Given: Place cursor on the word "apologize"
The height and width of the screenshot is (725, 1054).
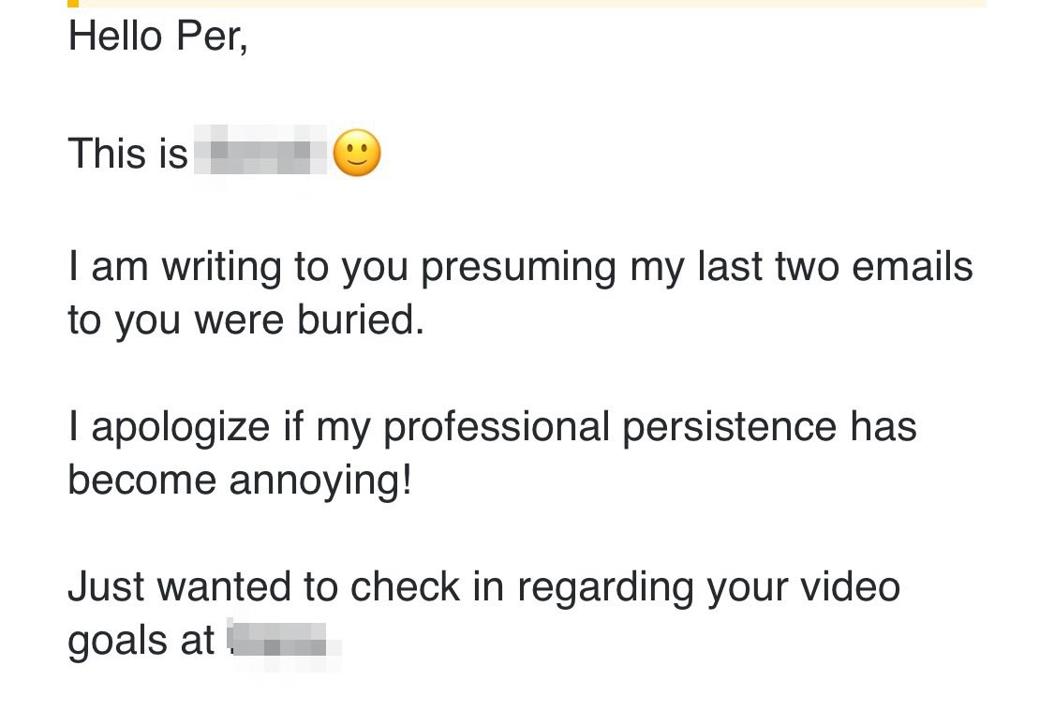Looking at the screenshot, I should click(181, 428).
